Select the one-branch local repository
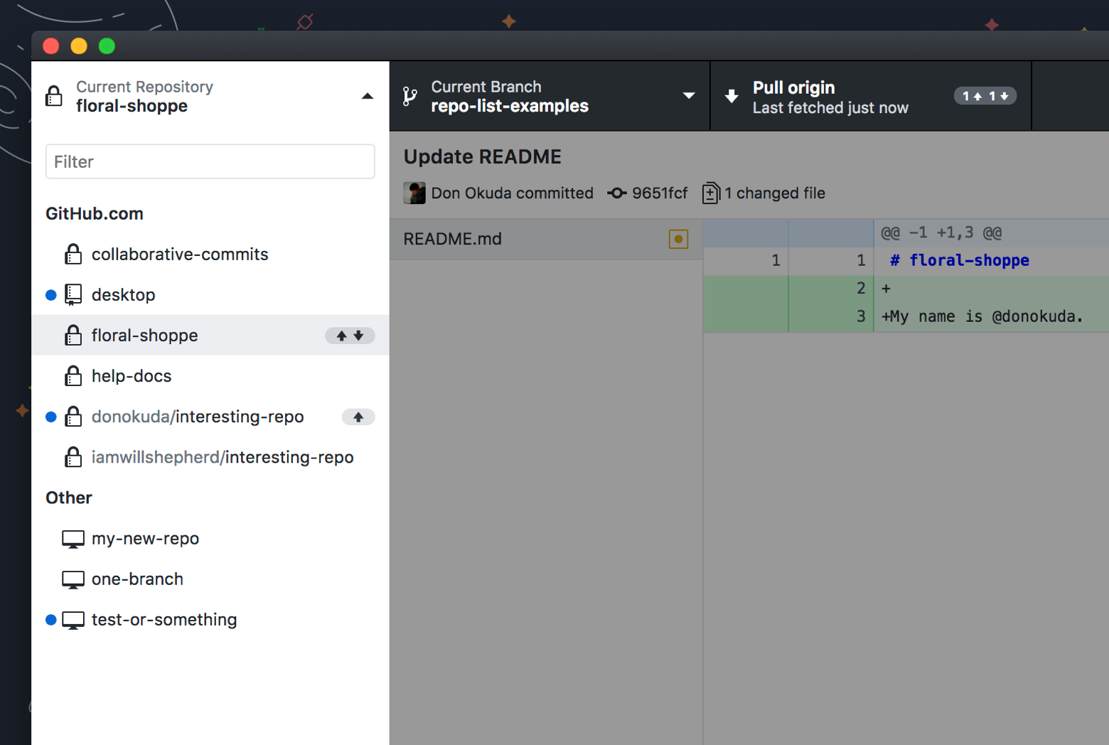1109x745 pixels. [x=210, y=579]
